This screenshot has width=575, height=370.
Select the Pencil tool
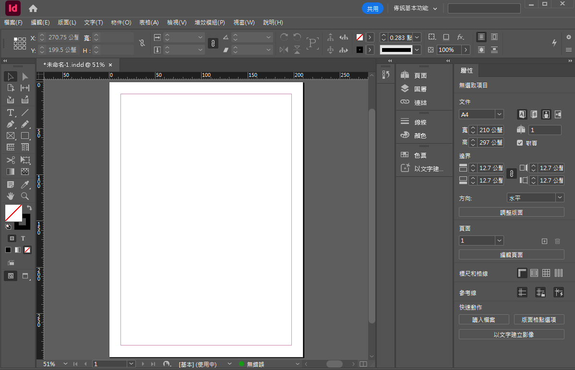click(x=25, y=124)
